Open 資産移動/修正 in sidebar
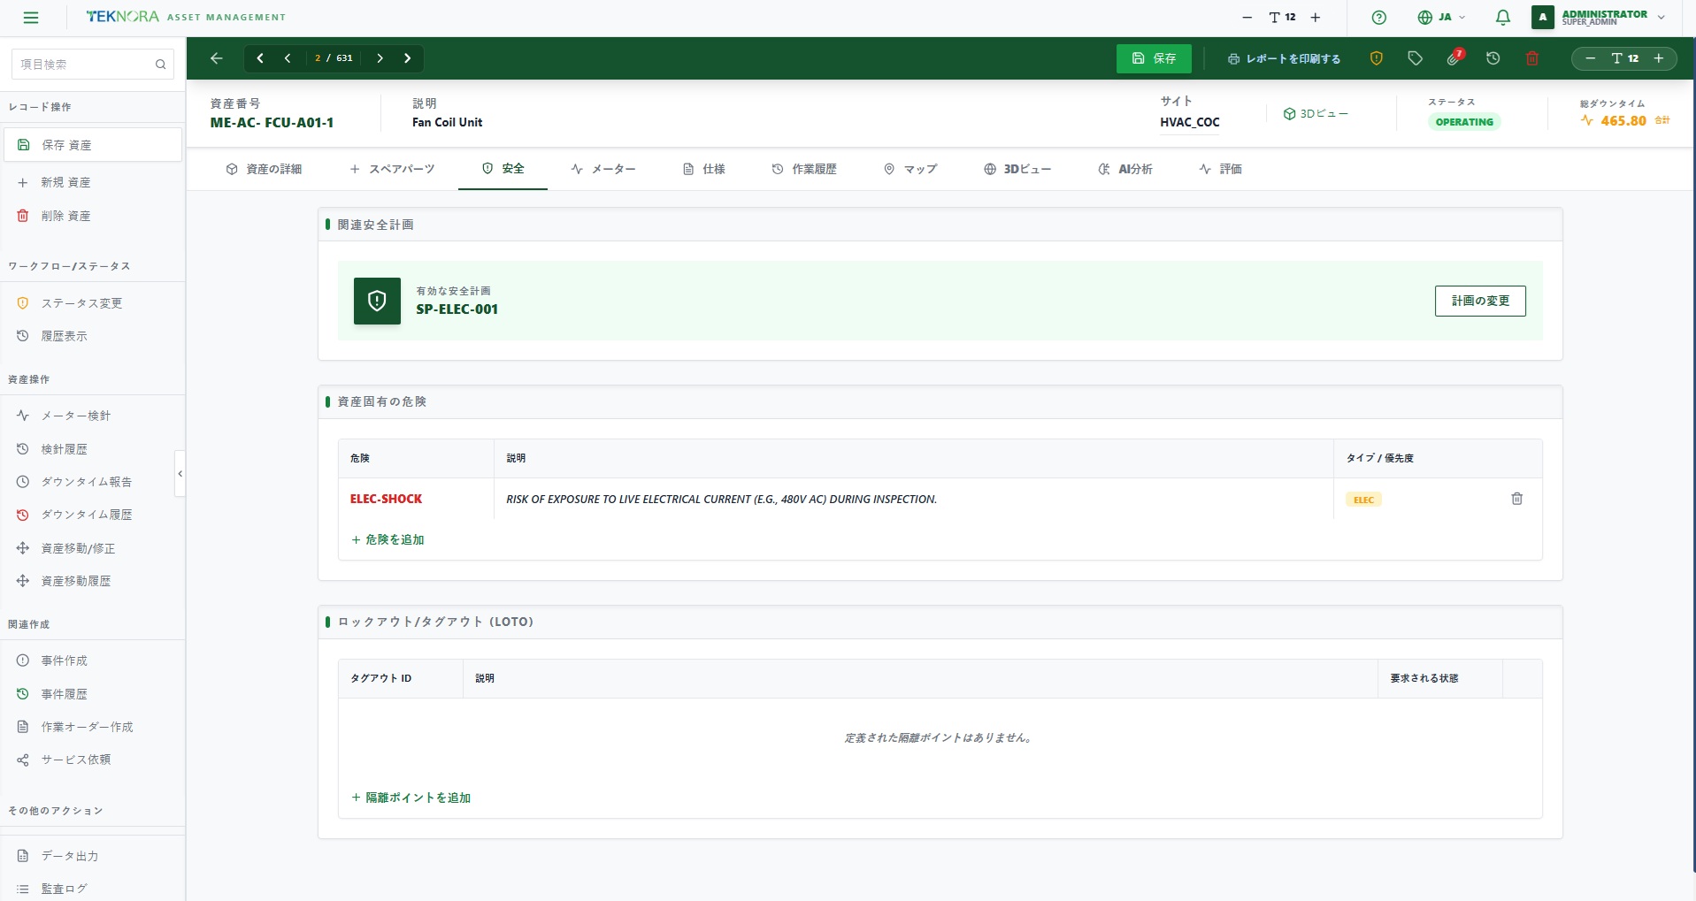1696x901 pixels. [92, 548]
